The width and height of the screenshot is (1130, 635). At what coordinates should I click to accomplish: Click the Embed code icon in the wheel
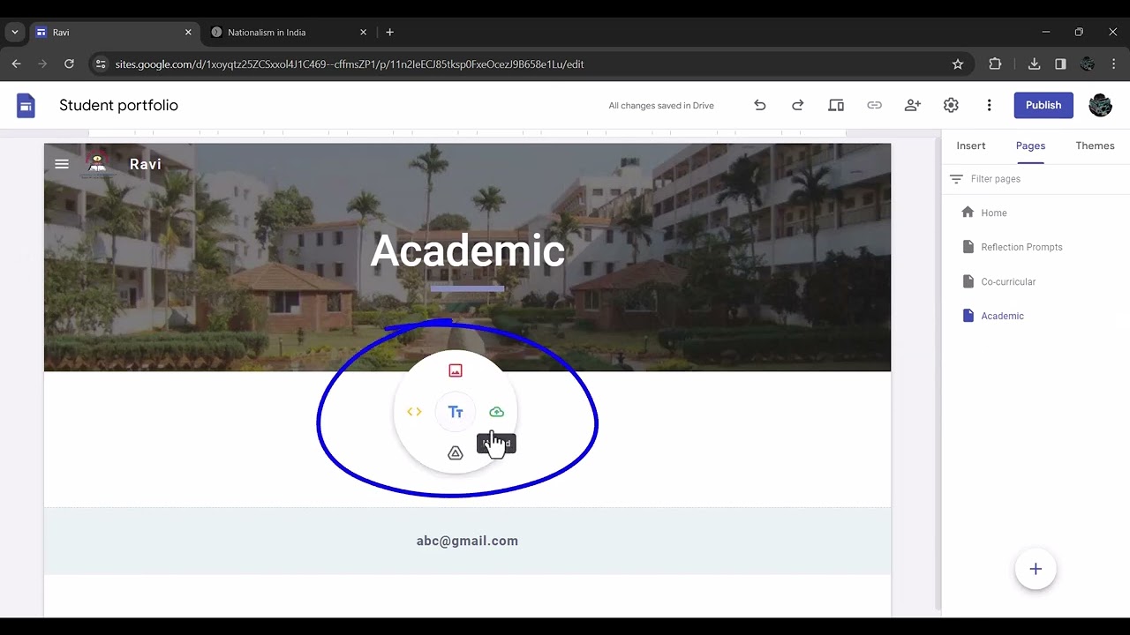click(x=414, y=412)
